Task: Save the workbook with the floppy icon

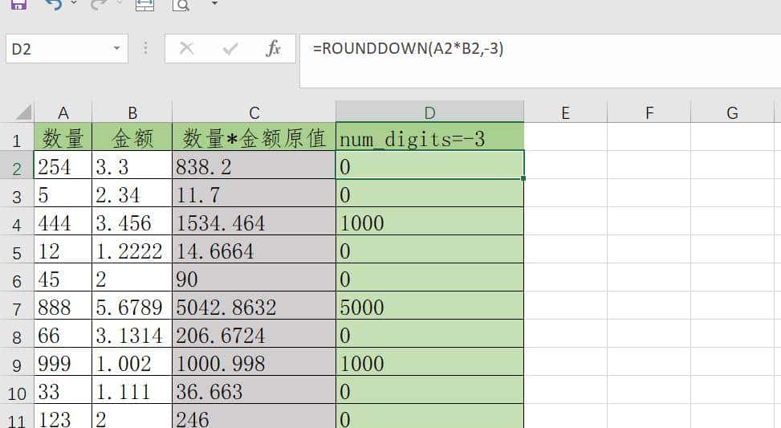Action: [x=18, y=5]
